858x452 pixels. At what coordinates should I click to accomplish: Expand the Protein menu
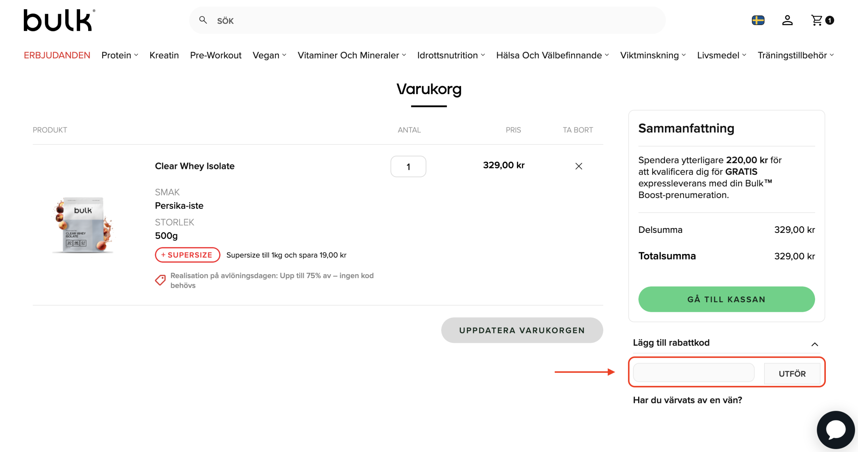(x=120, y=55)
